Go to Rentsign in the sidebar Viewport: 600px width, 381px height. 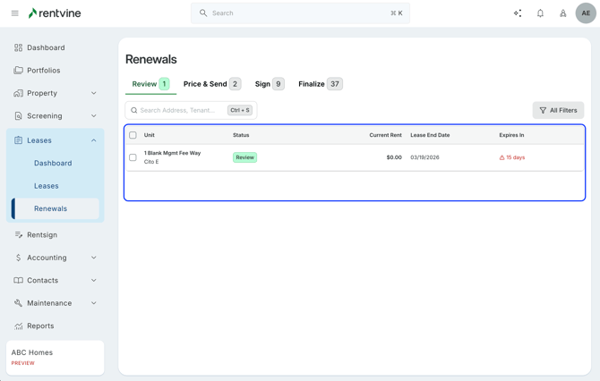tap(42, 235)
